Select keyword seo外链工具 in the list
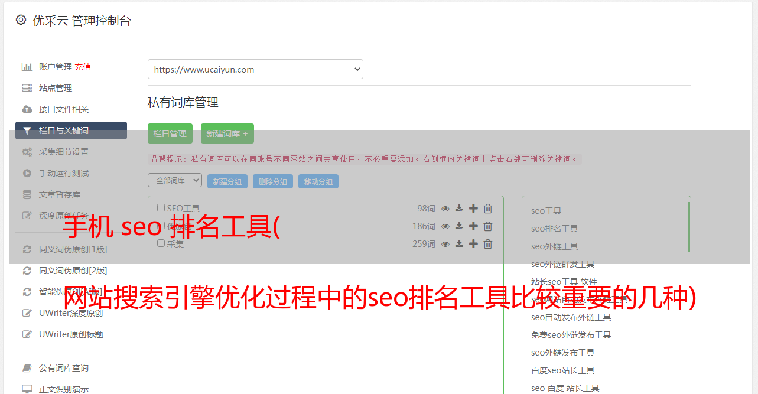The width and height of the screenshot is (758, 394). (x=554, y=246)
